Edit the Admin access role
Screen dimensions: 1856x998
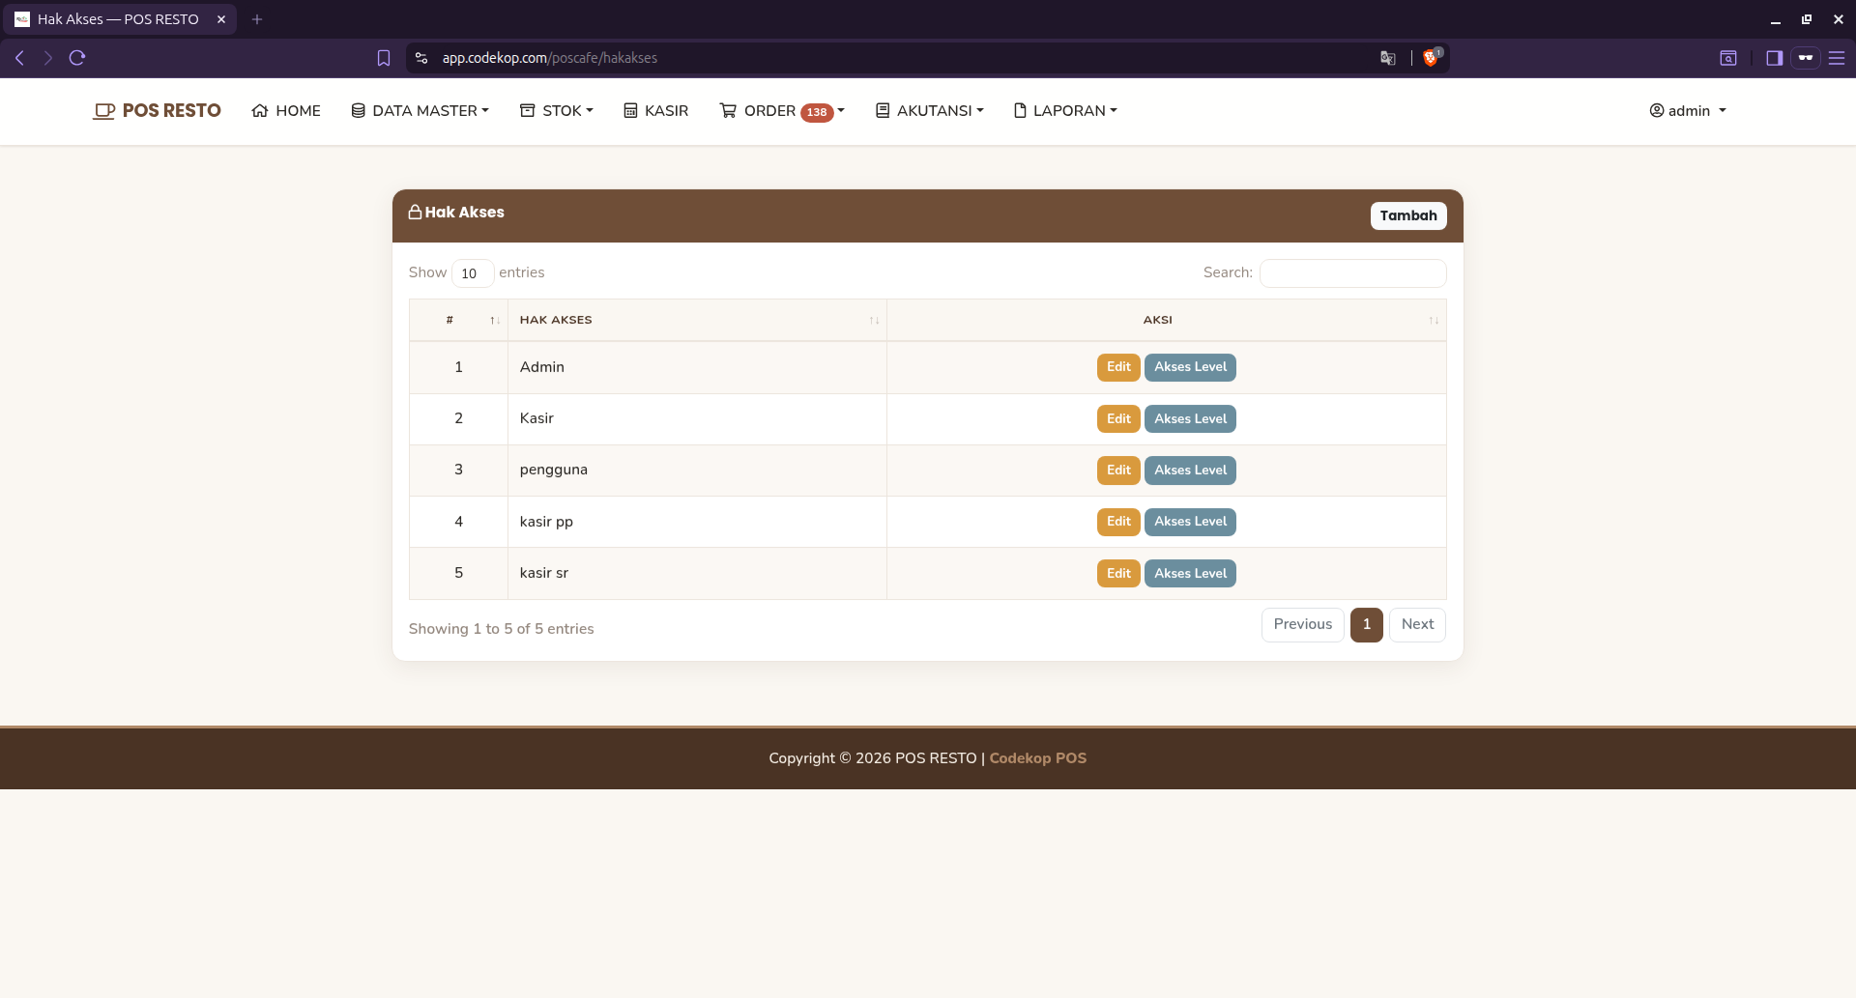pyautogui.click(x=1118, y=367)
